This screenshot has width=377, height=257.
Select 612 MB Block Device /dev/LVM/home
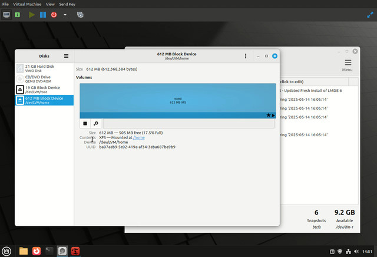(44, 100)
